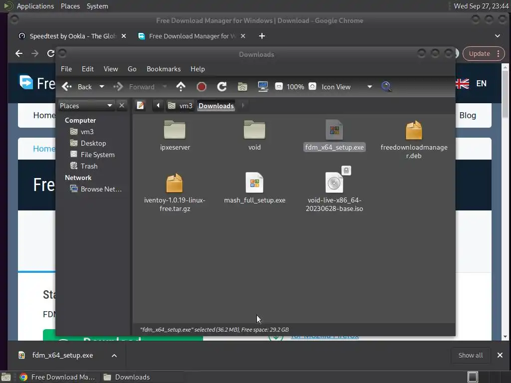511x383 pixels.
Task: Open the Blog link on the webpage
Action: 468,115
